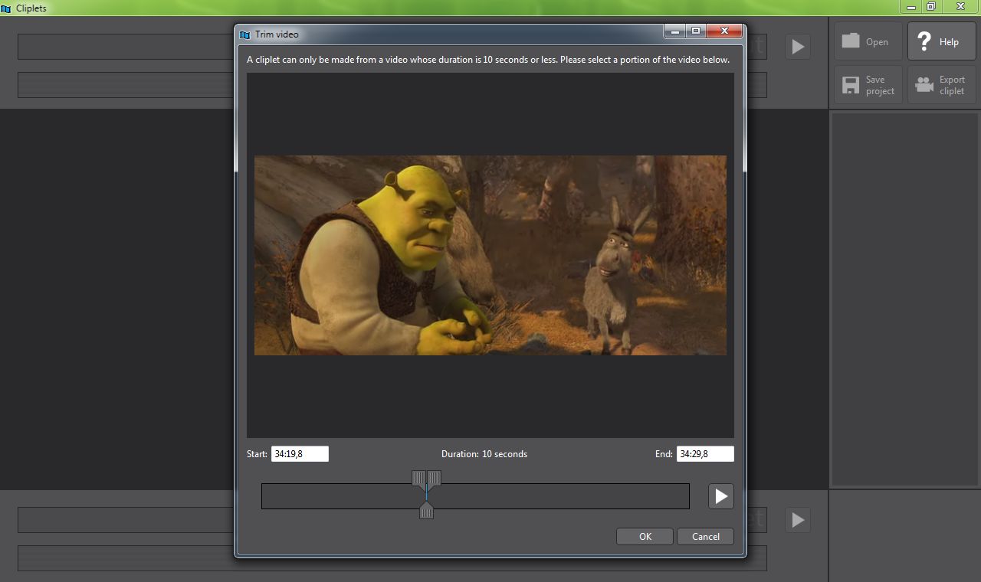This screenshot has width=981, height=582.
Task: Open the Help button in Cliplets
Action: click(x=941, y=41)
